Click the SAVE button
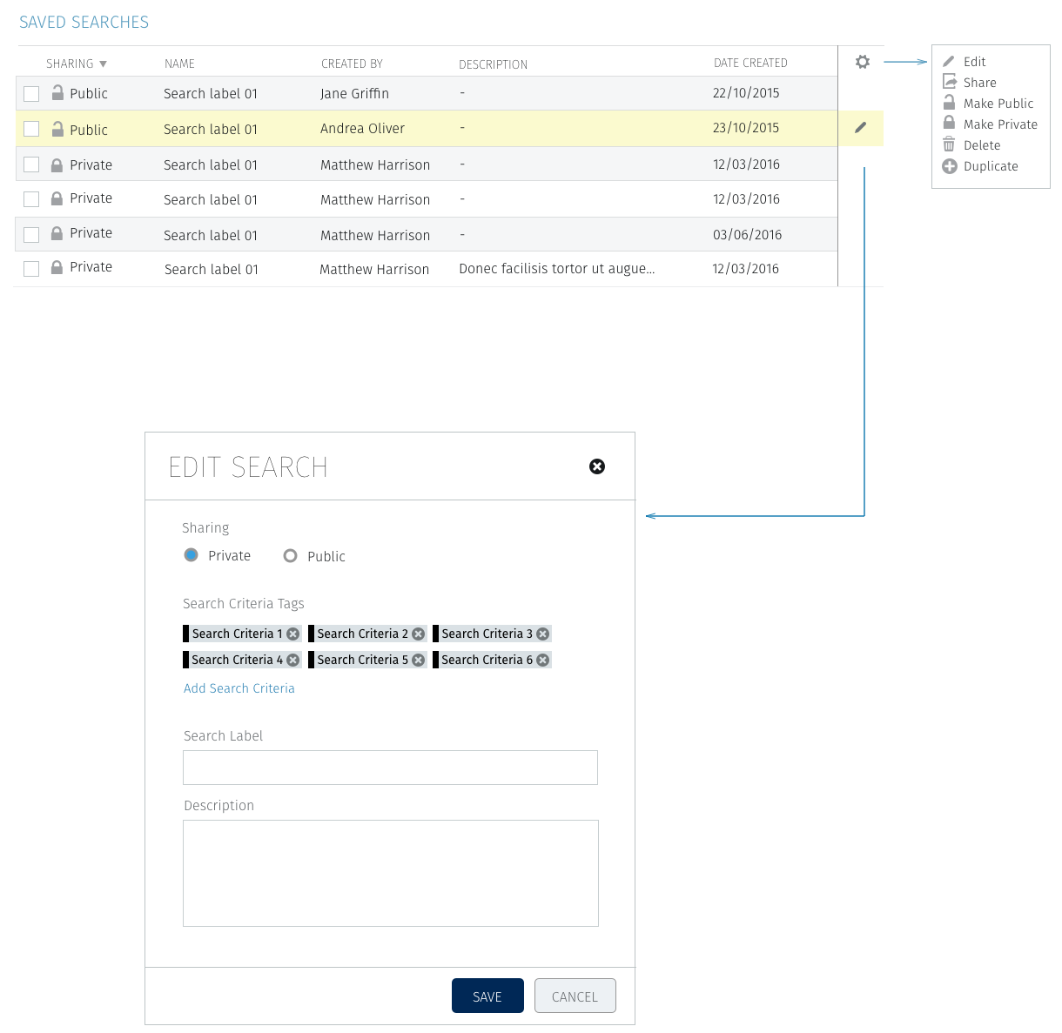 pyautogui.click(x=487, y=996)
